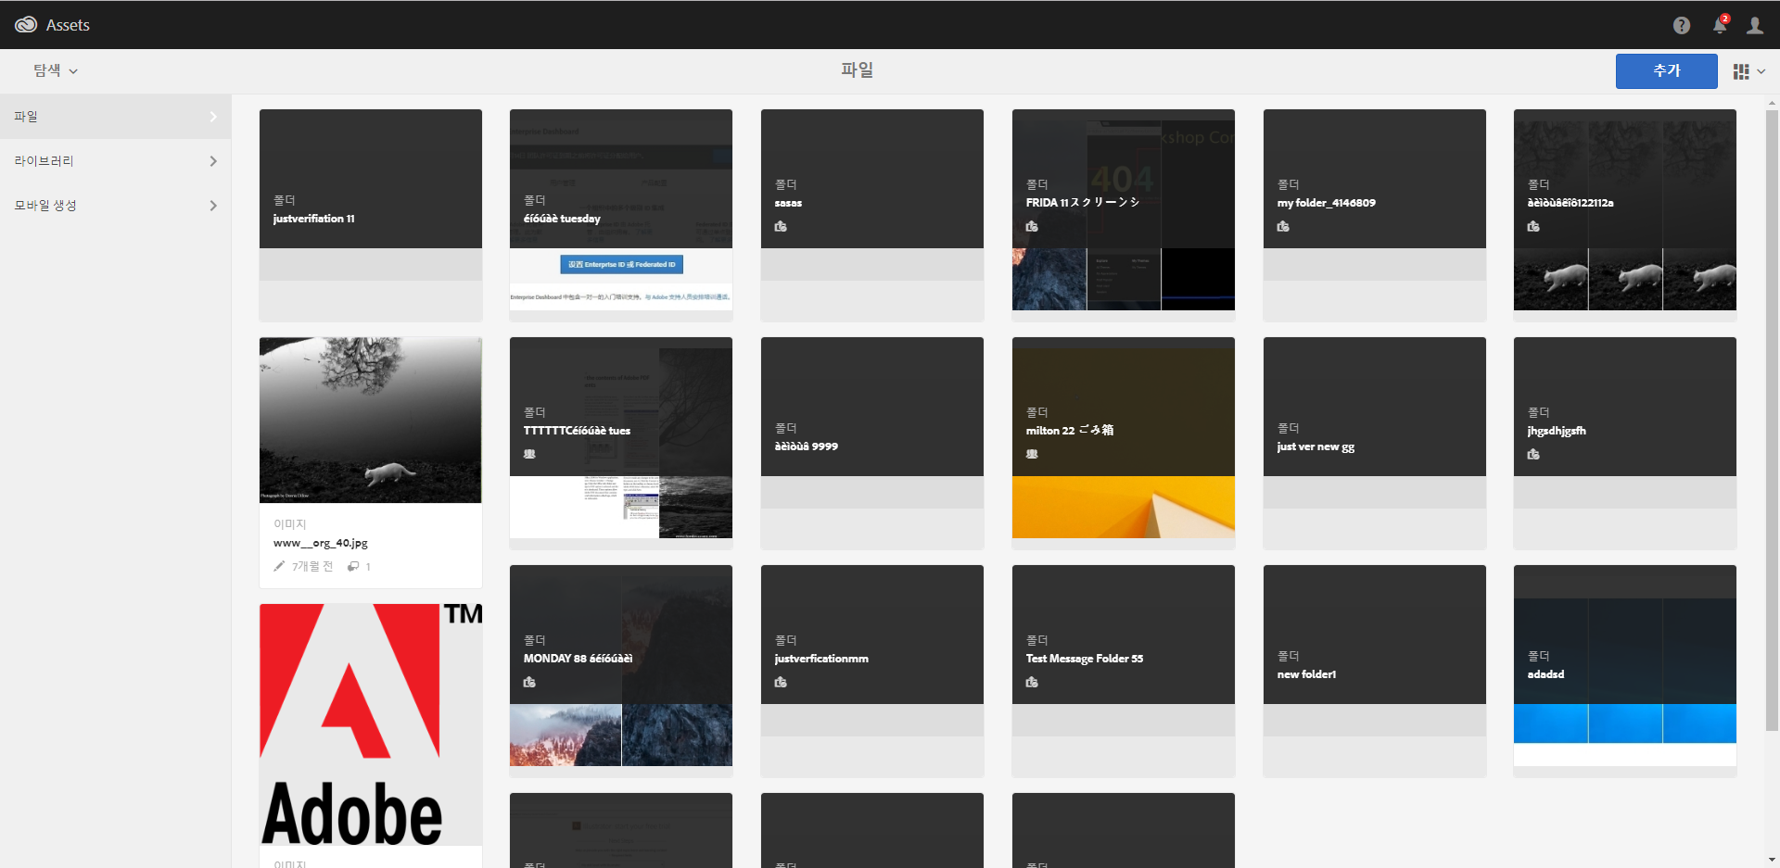The height and width of the screenshot is (868, 1780).
Task: Click the blue 추가 button
Action: tap(1666, 71)
